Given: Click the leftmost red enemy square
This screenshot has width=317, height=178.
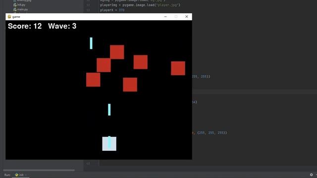Looking at the screenshot, I should point(93,80).
